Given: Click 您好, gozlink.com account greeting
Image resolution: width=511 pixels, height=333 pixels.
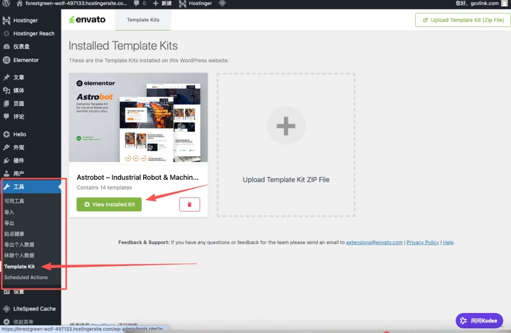Looking at the screenshot, I should (x=477, y=3).
